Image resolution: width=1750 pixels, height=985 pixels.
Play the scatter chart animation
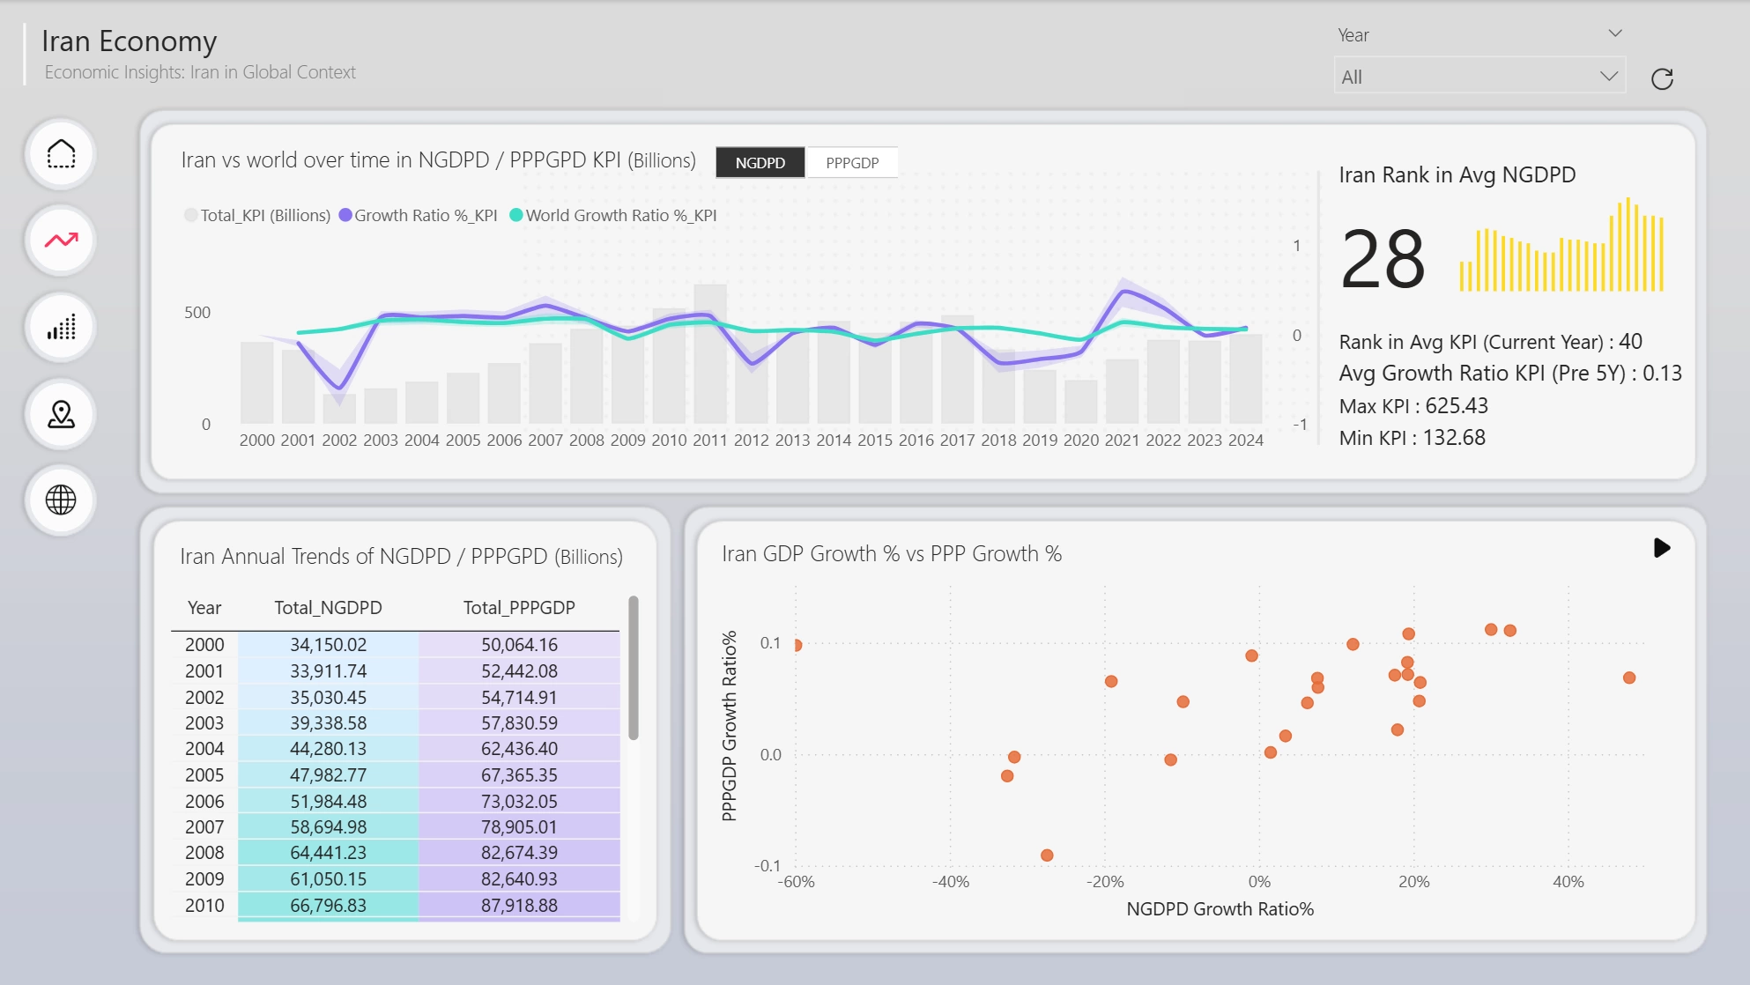tap(1662, 548)
